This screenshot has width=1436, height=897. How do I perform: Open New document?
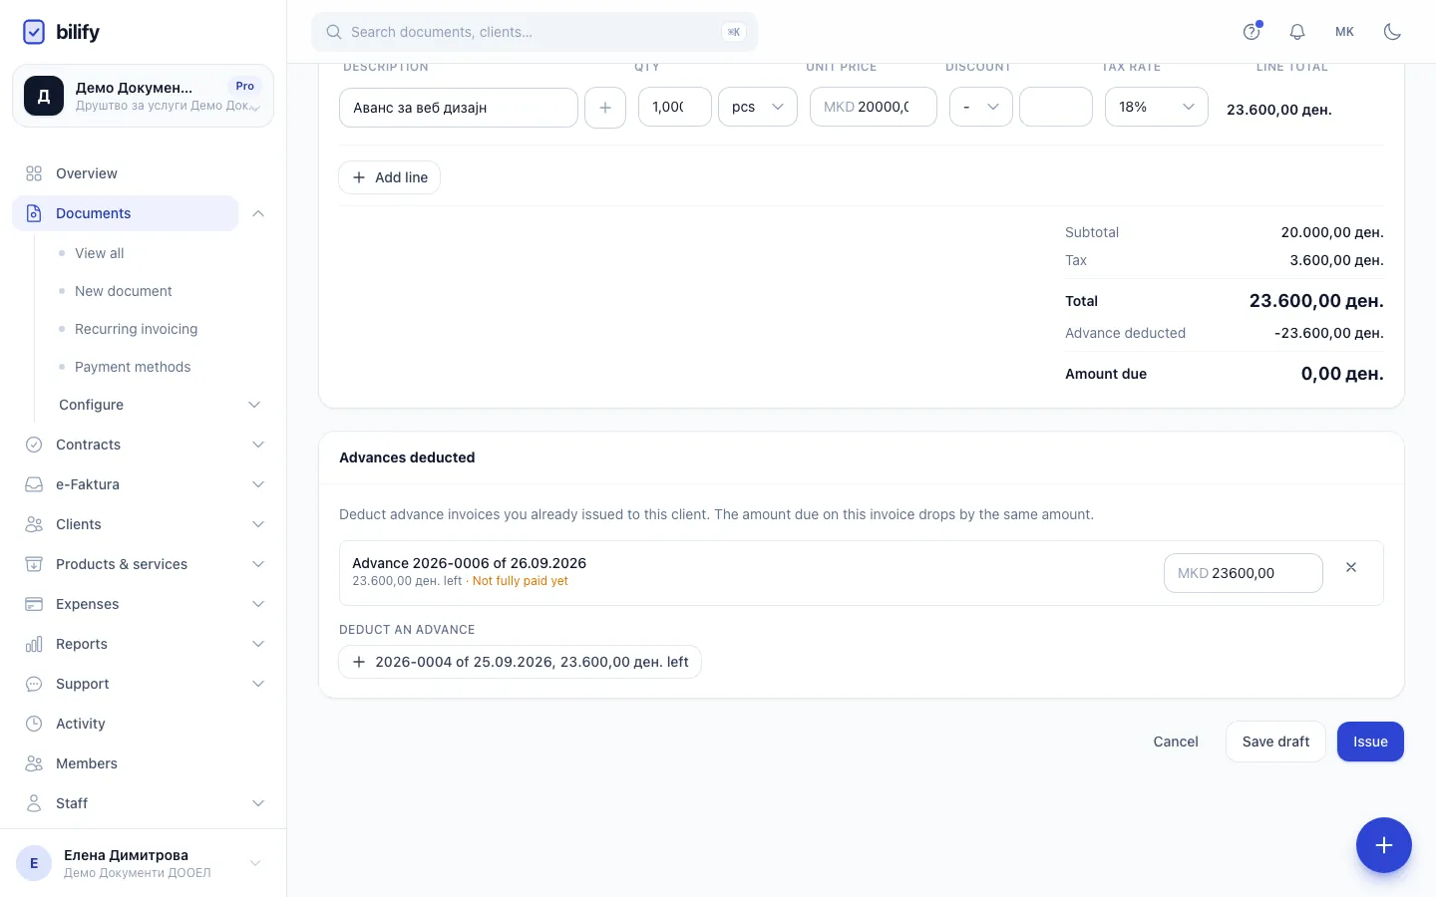click(124, 291)
